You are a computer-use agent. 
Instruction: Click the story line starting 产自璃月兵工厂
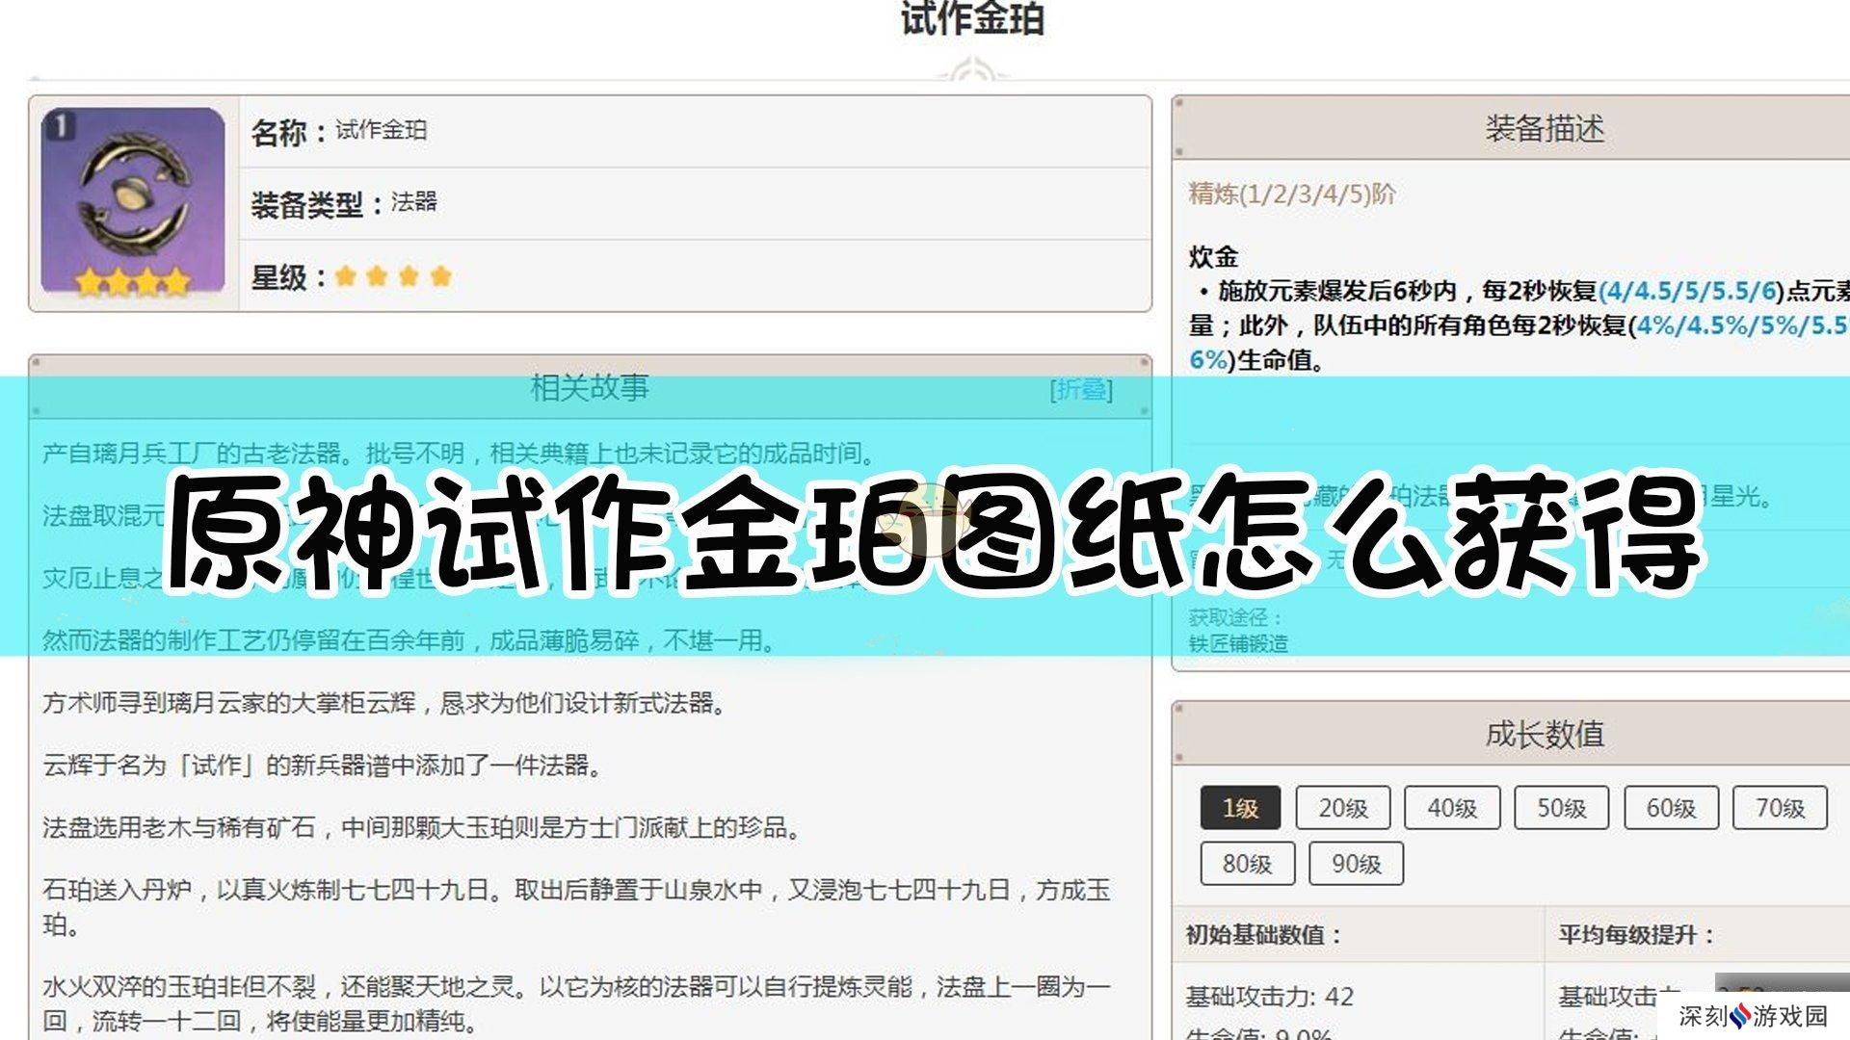pyautogui.click(x=460, y=453)
